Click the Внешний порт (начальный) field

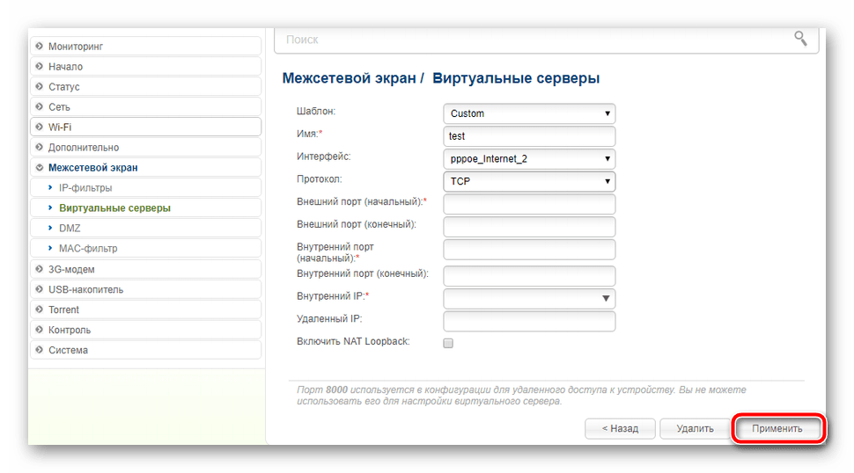529,205
